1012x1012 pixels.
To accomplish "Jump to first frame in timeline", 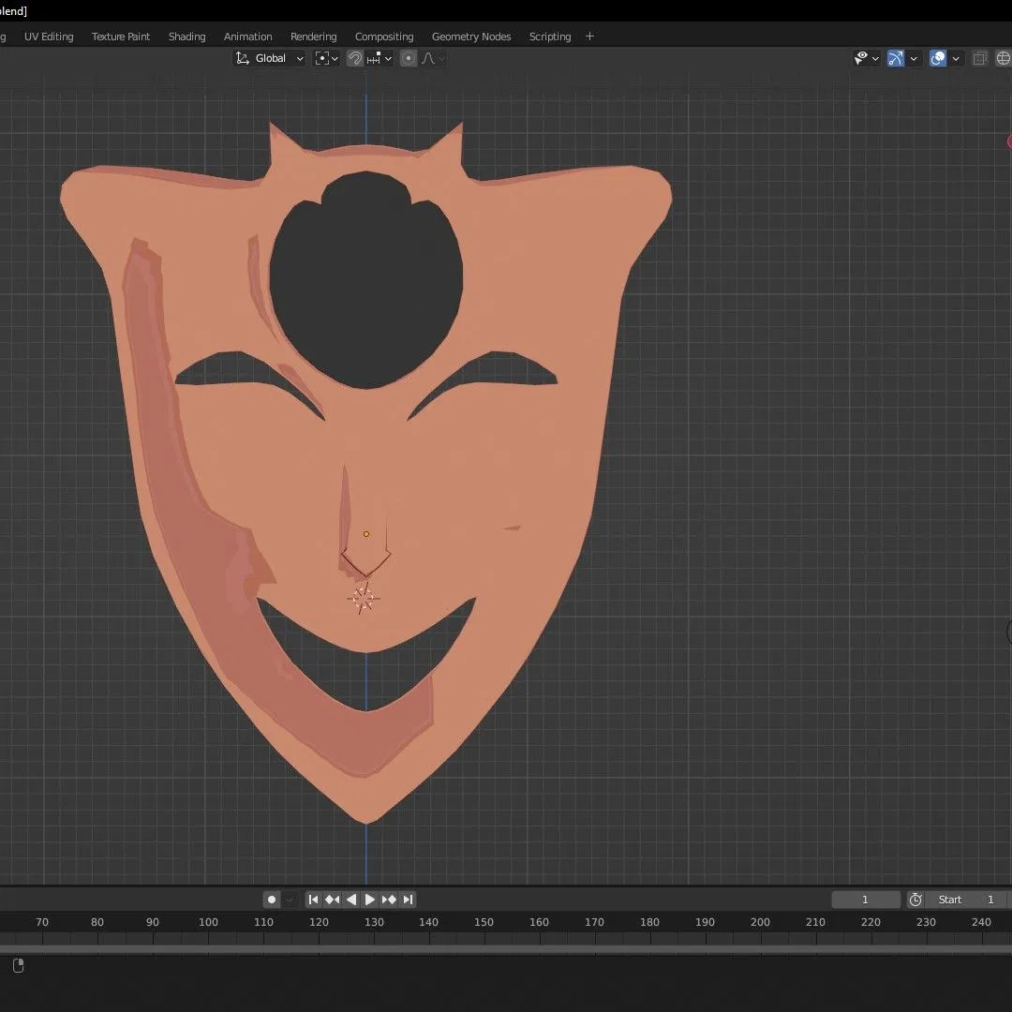I will 314,900.
